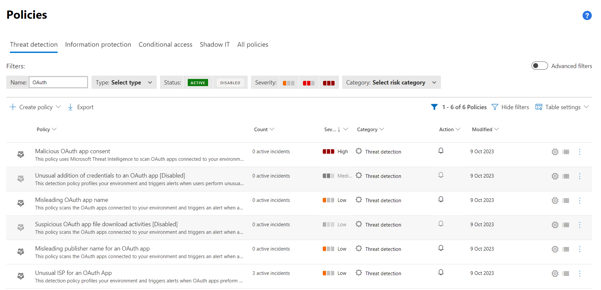The image size is (601, 290).
Task: Open the Malicious OAuth app consent policy
Action: point(72,151)
